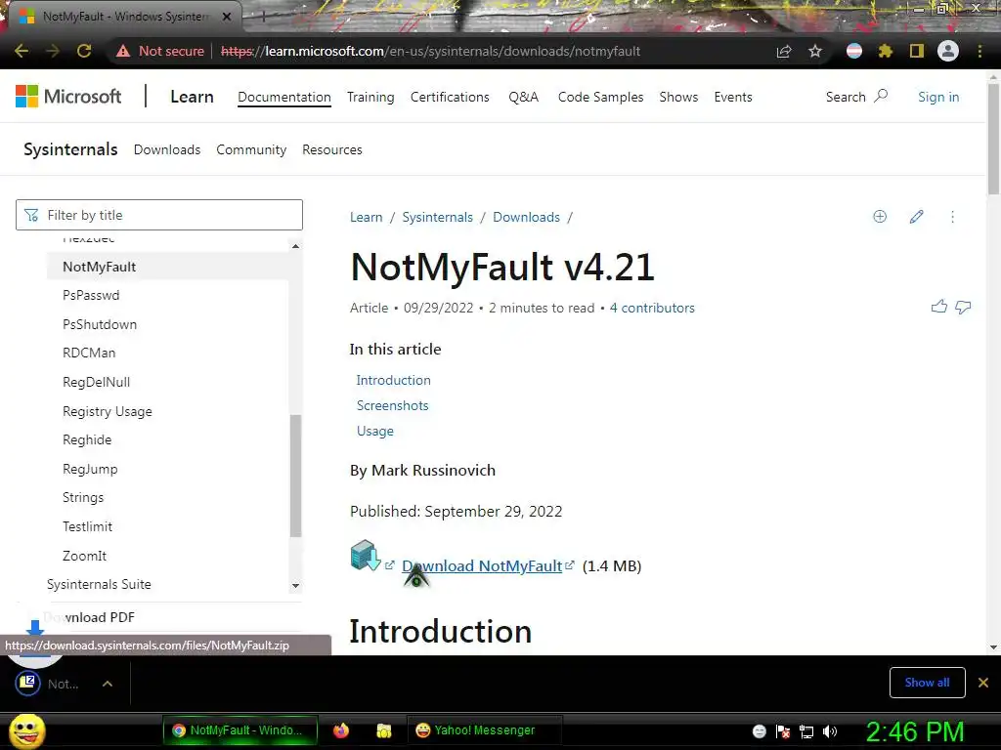Viewport: 1001px width, 750px height.
Task: Give thumbs down feedback
Action: point(963,308)
